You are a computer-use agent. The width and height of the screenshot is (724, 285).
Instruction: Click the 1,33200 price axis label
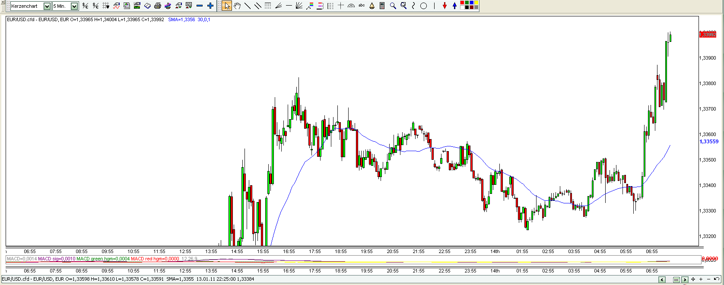708,236
